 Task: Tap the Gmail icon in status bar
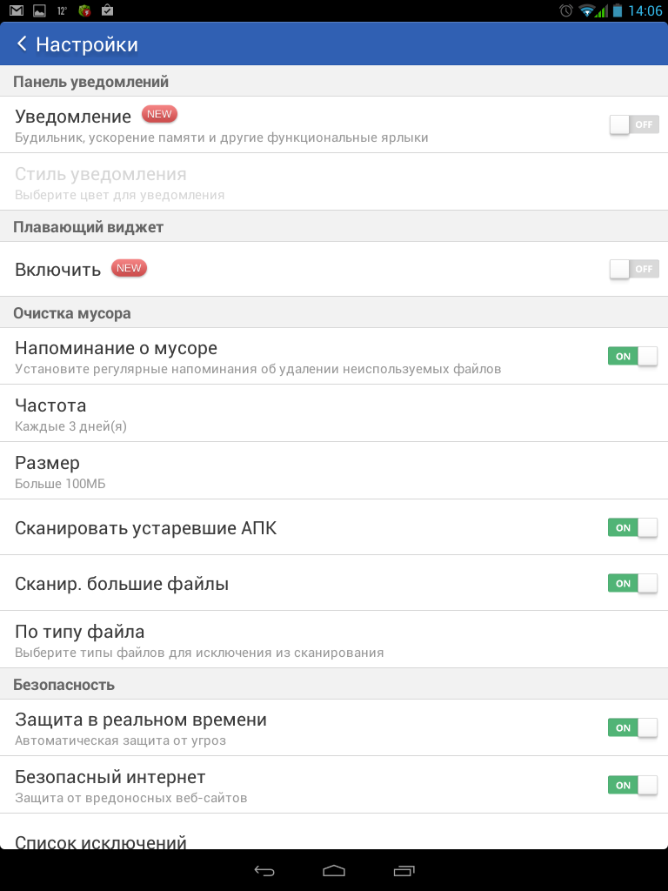point(17,10)
